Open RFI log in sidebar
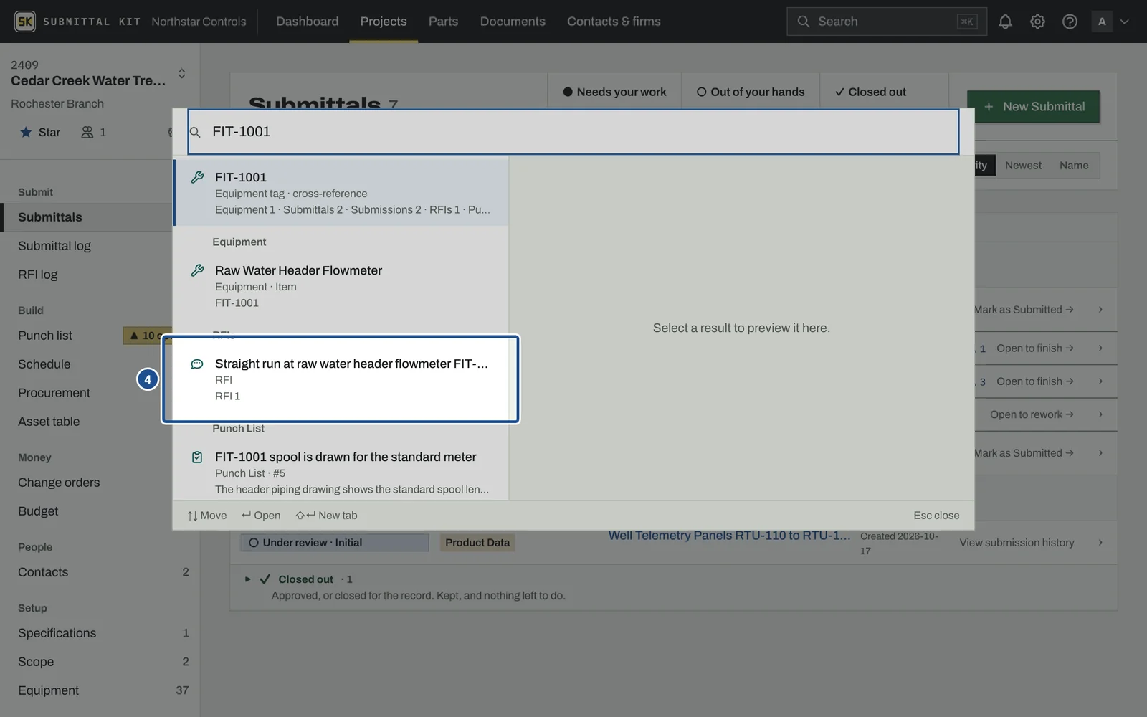This screenshot has height=717, width=1147. (x=37, y=275)
